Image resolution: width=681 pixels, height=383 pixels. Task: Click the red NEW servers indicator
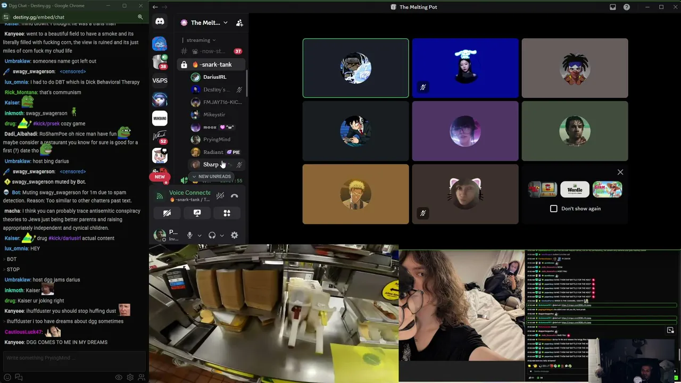(x=160, y=177)
